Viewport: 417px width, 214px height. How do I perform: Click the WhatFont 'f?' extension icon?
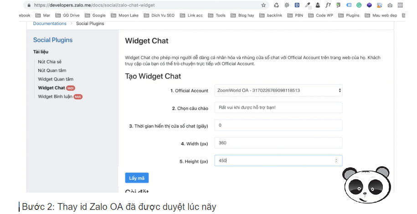(x=328, y=5)
